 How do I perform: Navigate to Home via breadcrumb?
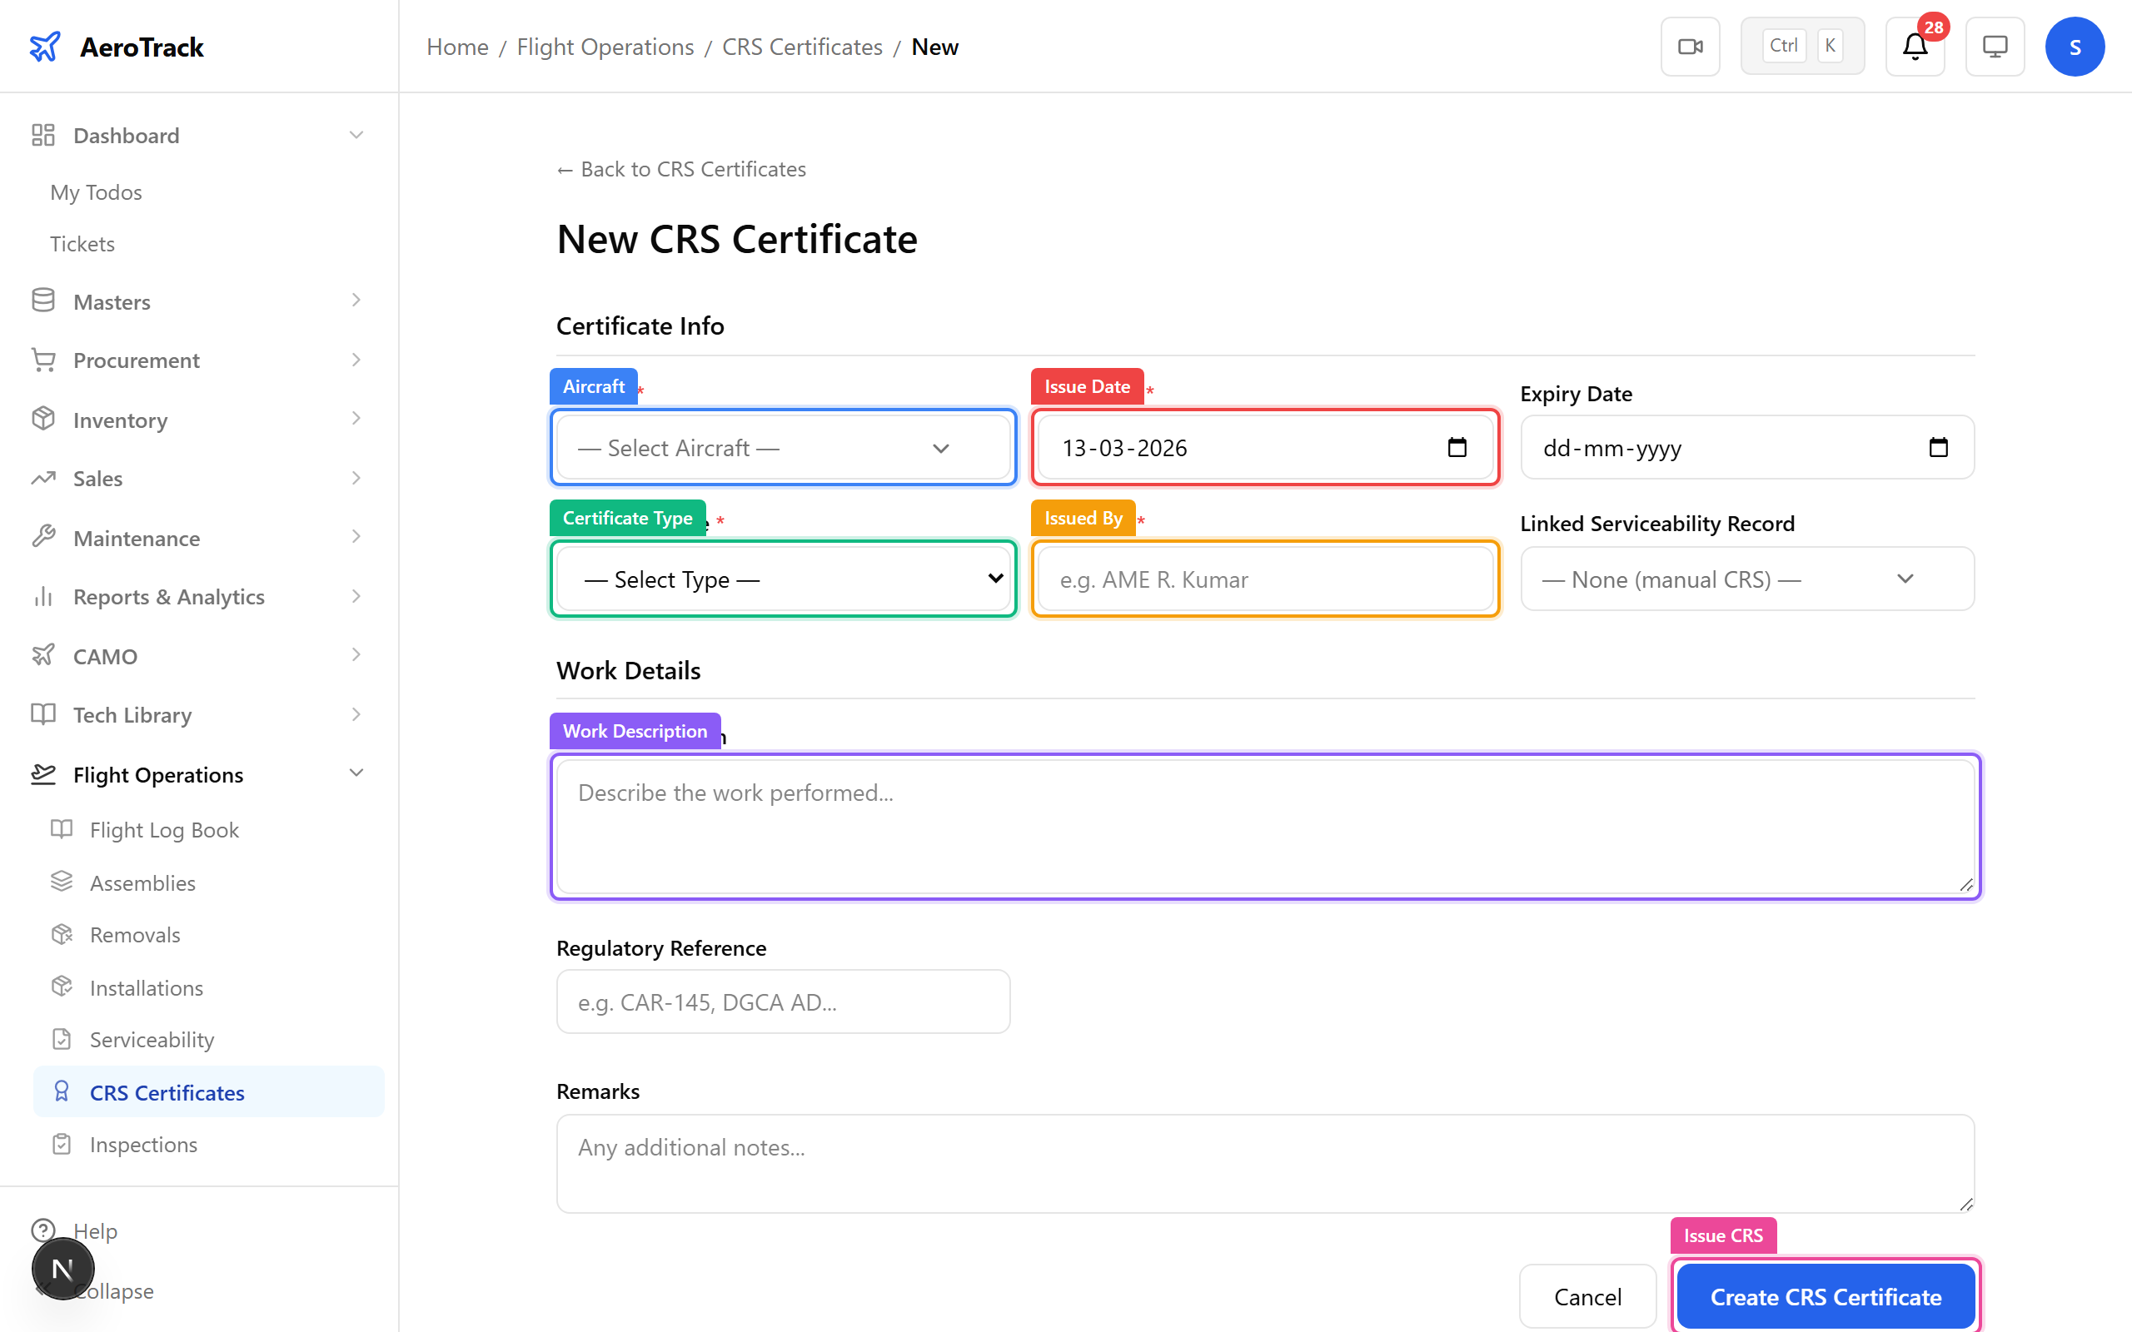point(456,46)
